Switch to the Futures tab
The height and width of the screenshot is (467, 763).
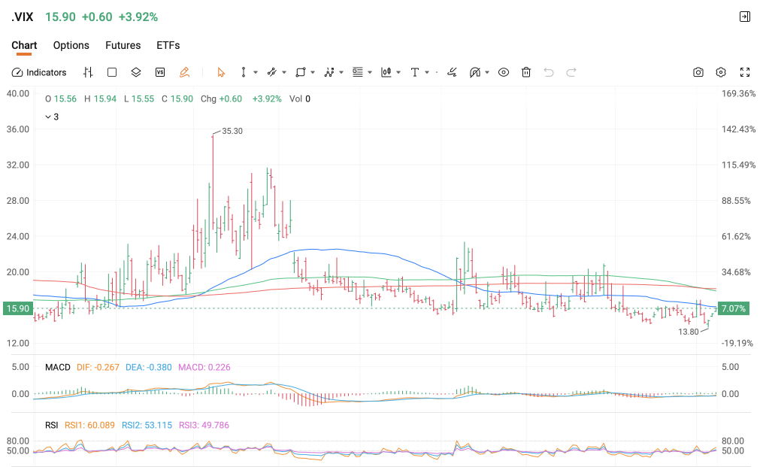pyautogui.click(x=123, y=45)
